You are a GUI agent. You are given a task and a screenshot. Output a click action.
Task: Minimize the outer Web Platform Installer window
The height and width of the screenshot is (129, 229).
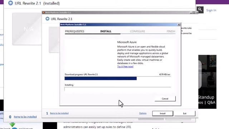tap(191, 13)
